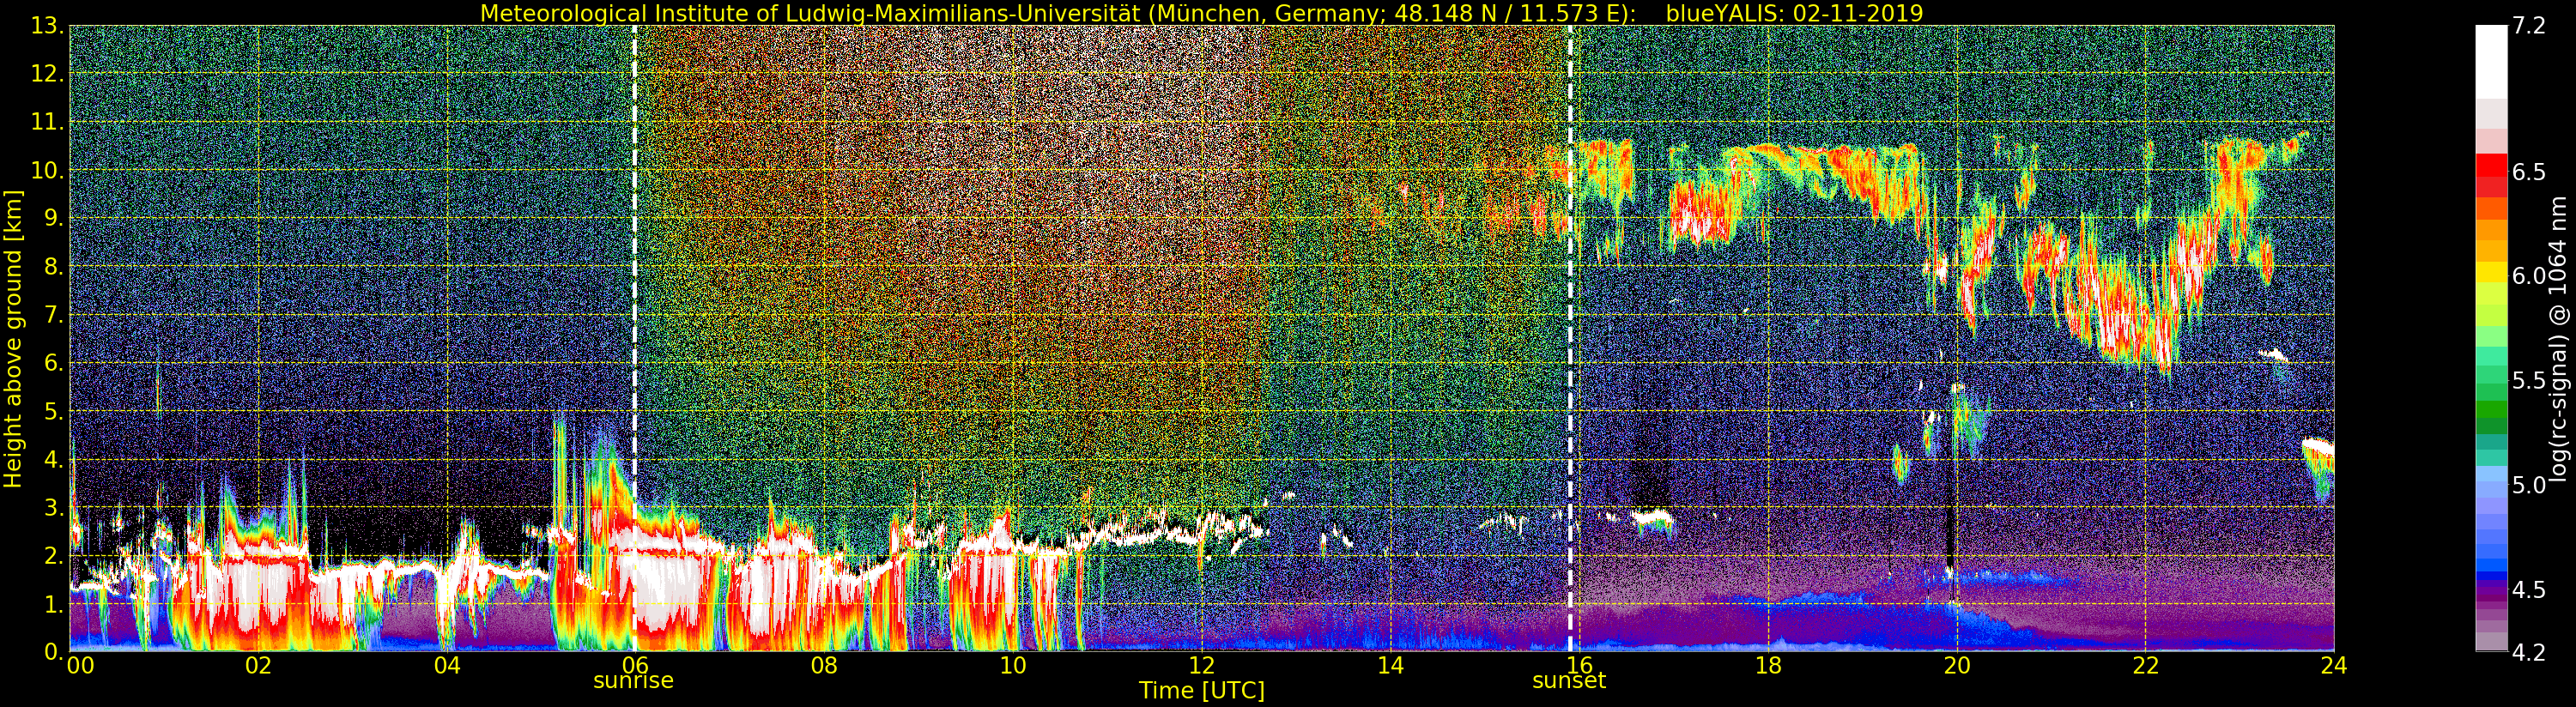The width and height of the screenshot is (2576, 707).
Task: Click the colorbar value label '6.0'
Action: pos(2528,276)
